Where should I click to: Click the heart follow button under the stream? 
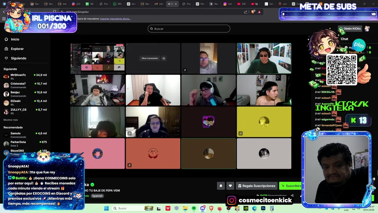[230, 186]
